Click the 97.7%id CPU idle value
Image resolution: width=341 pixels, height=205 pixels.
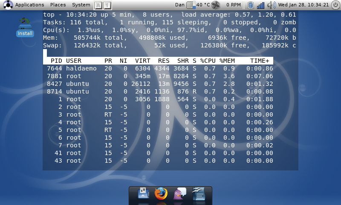(x=193, y=30)
